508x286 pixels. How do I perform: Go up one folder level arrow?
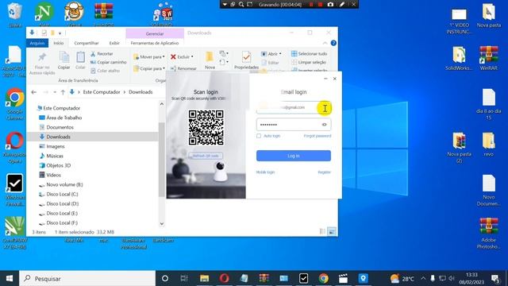63,92
